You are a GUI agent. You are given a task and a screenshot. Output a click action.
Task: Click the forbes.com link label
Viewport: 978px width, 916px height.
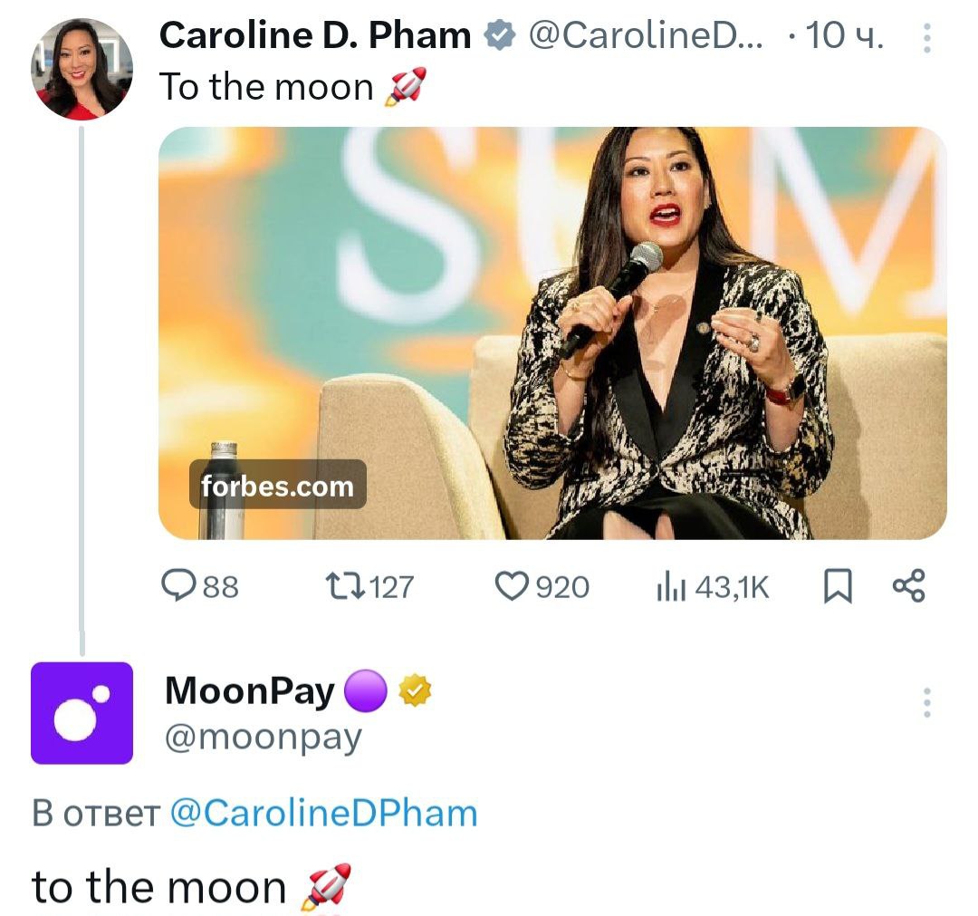(277, 486)
